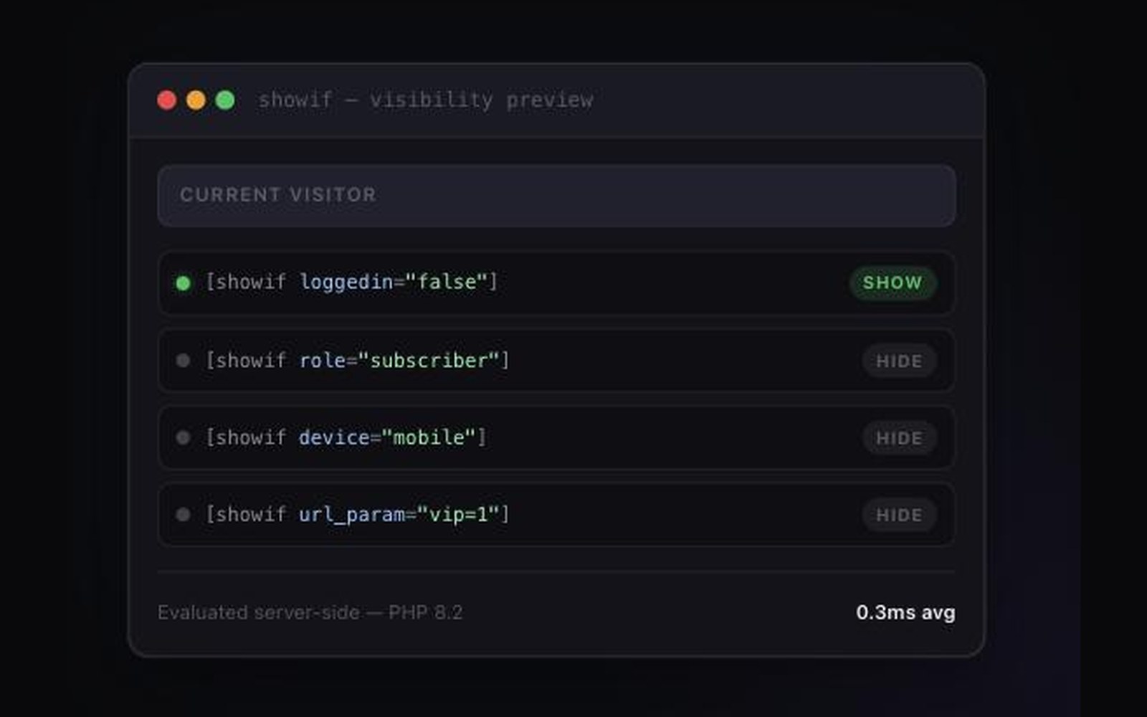Click the gray status dot beside url_param rule
This screenshot has height=717, width=1147.
coord(183,514)
